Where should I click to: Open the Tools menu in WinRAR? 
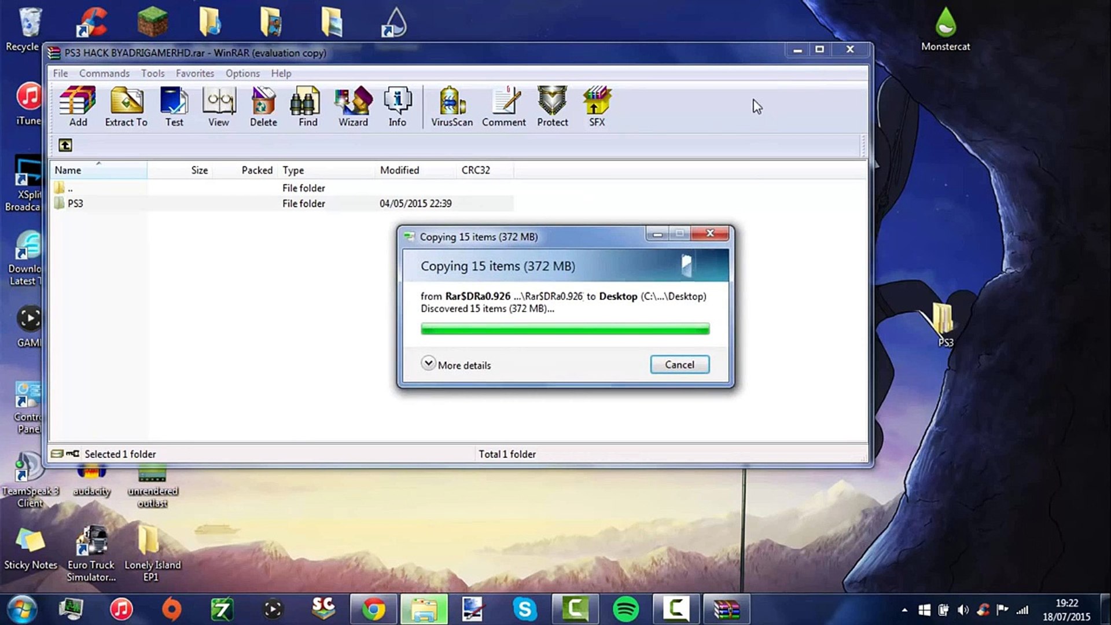click(x=153, y=73)
